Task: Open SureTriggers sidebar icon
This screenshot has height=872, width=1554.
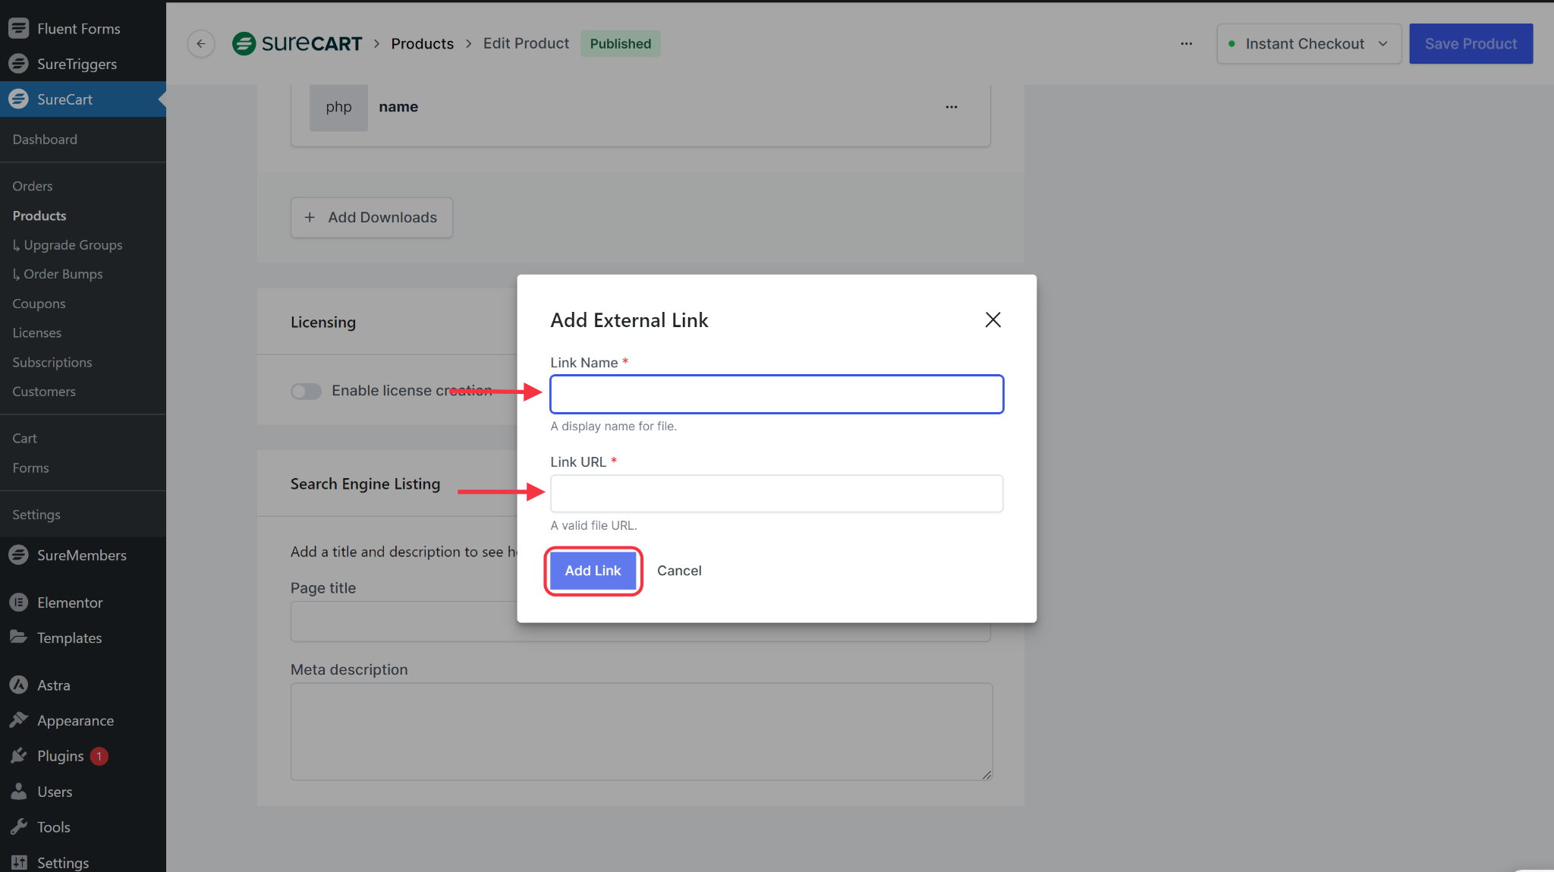Action: point(19,64)
